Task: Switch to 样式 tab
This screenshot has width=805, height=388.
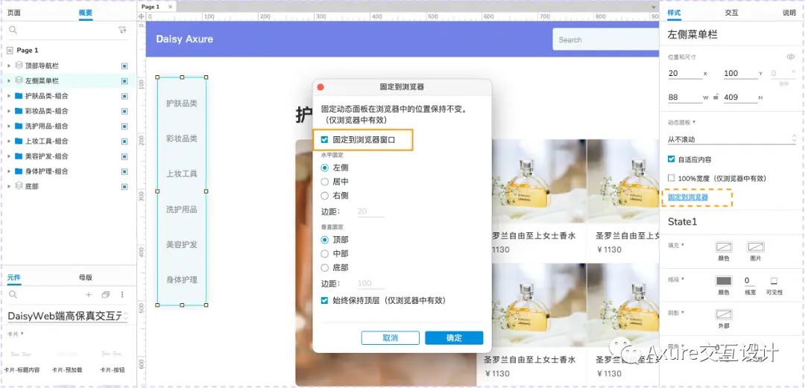Action: click(674, 13)
